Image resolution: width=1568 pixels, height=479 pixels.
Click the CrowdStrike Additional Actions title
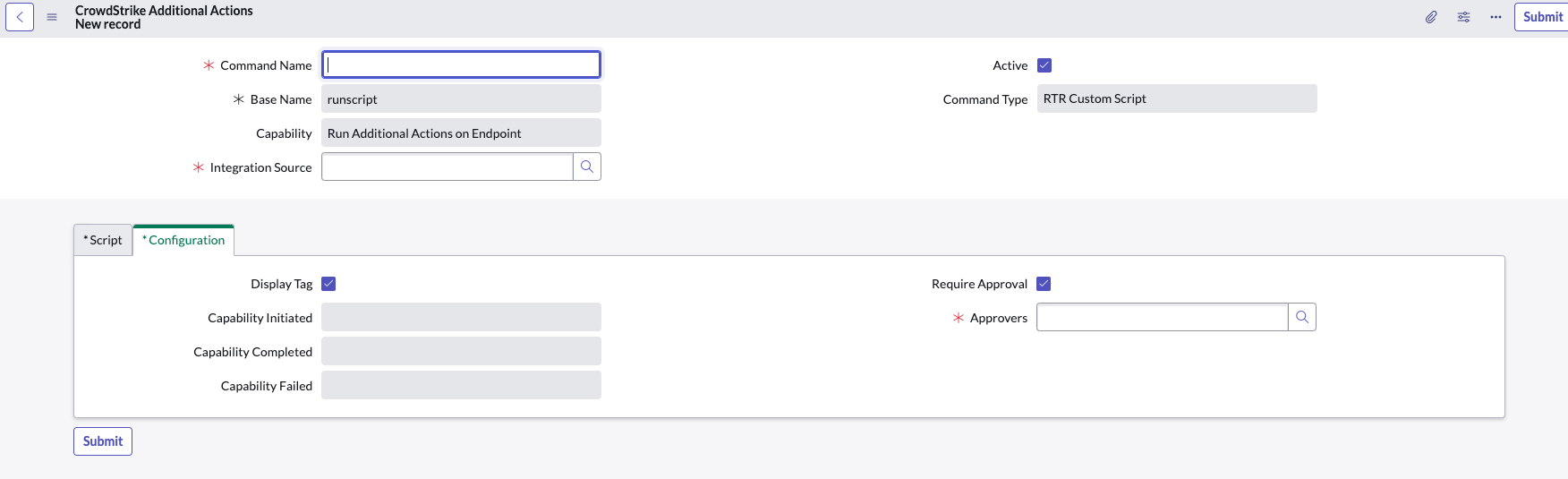(x=164, y=11)
